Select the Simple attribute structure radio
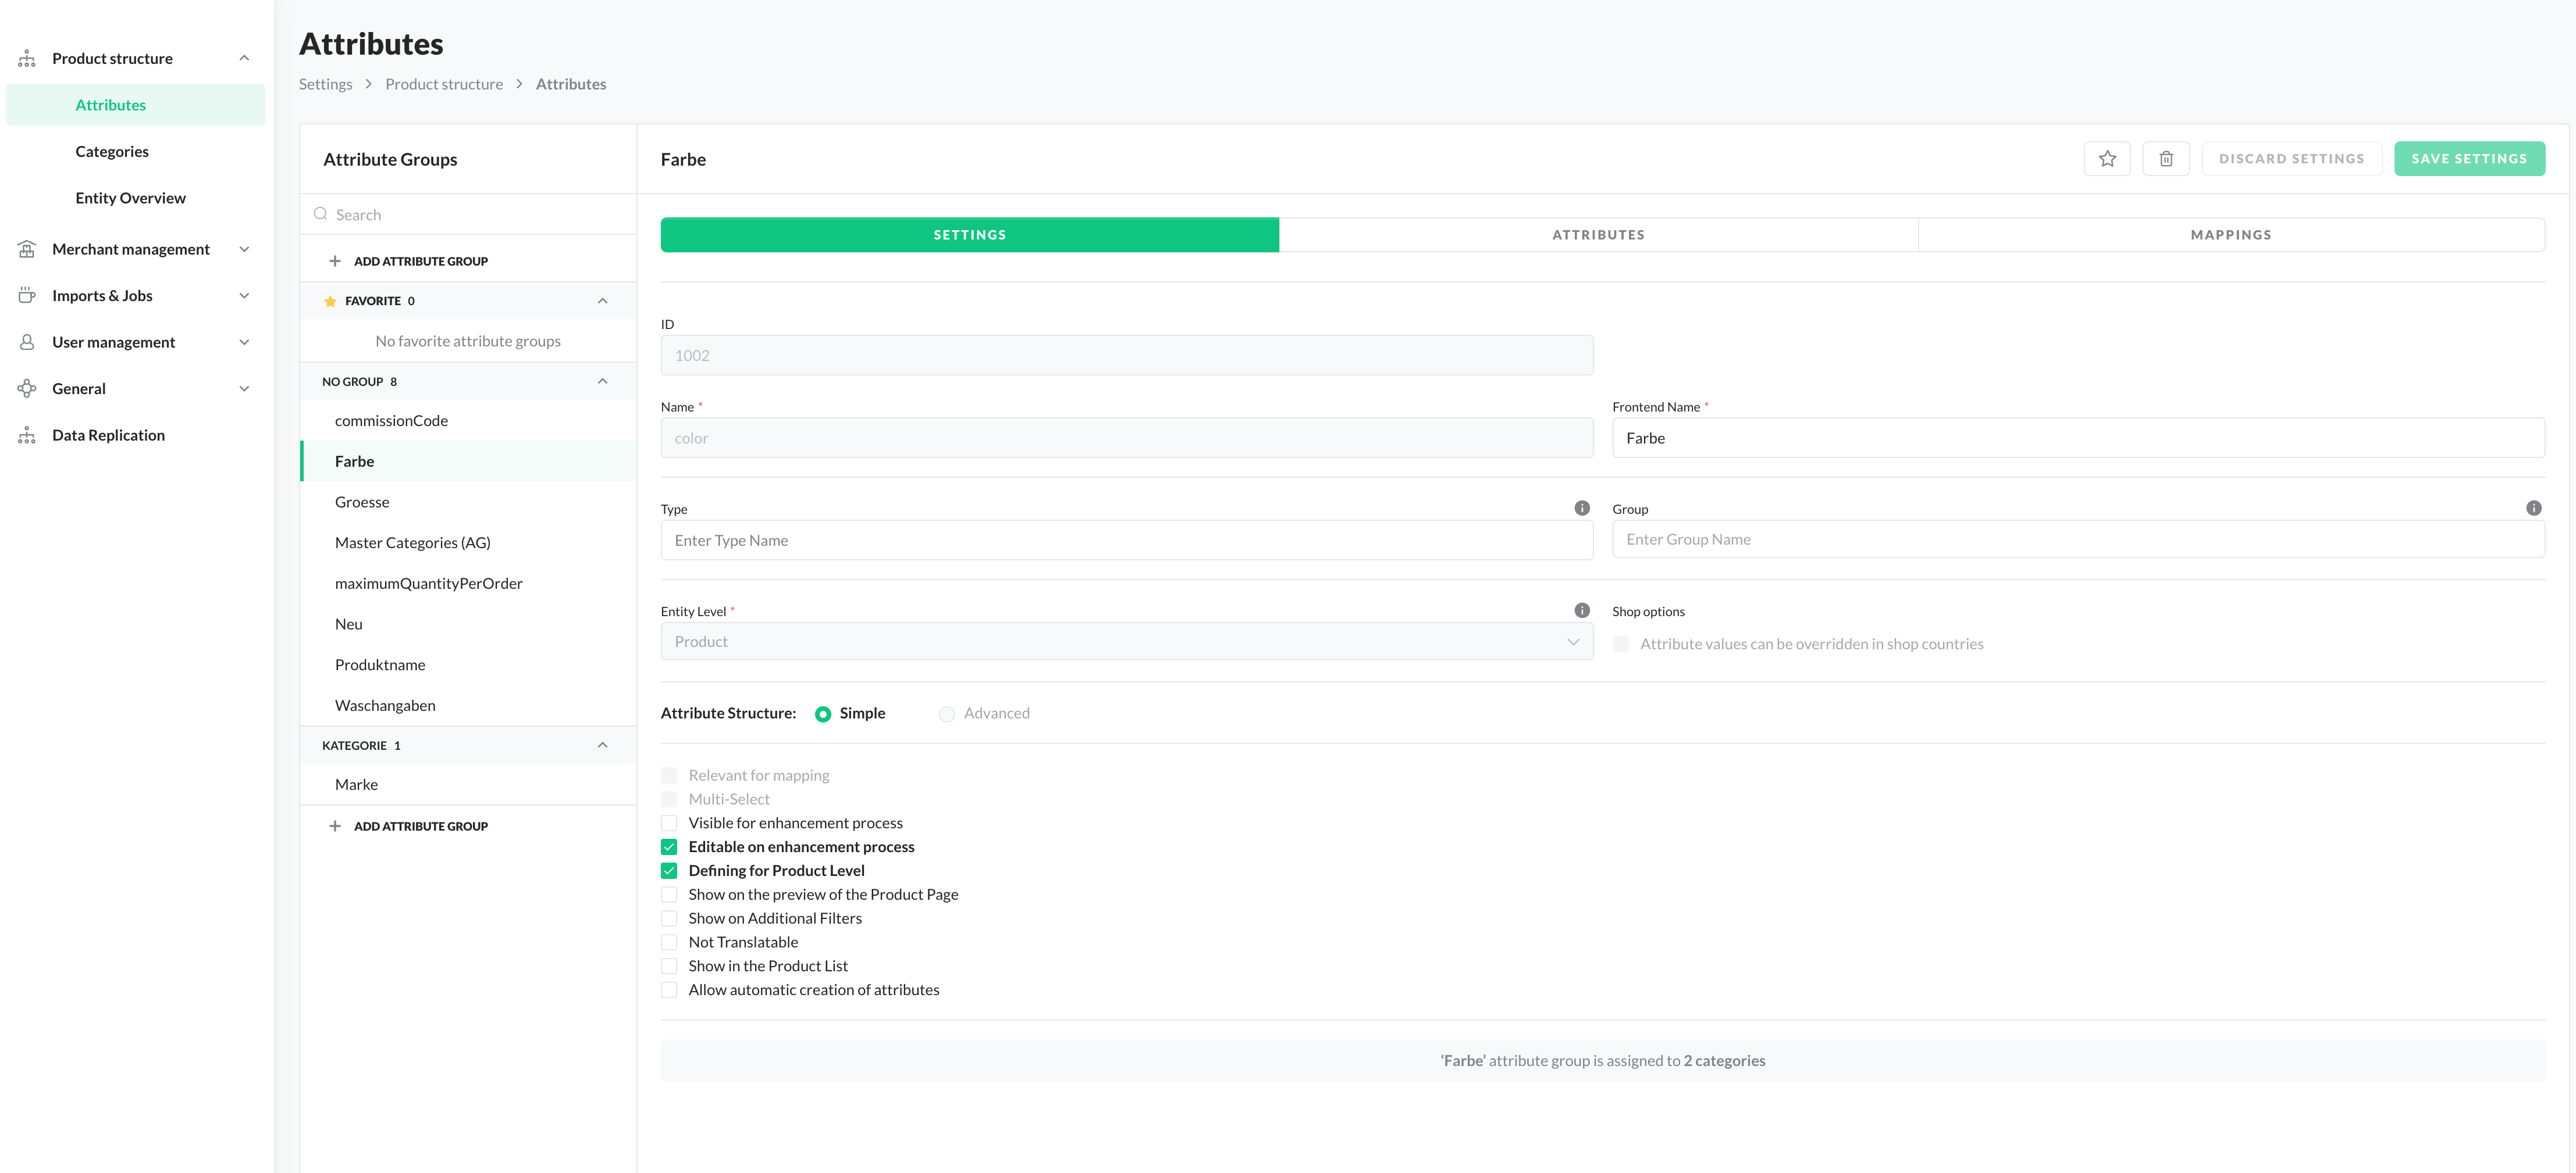Image resolution: width=2576 pixels, height=1173 pixels. (x=823, y=714)
